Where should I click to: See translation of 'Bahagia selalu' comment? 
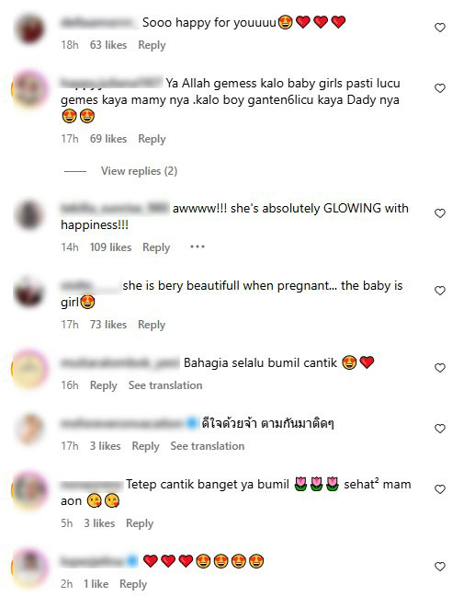pos(165,385)
